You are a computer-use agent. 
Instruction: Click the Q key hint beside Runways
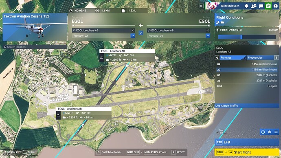point(217,58)
